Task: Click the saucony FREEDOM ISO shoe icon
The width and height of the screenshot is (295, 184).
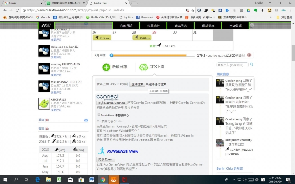Action: point(44,69)
